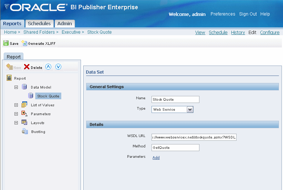Click the Bursting icon in tree
Viewport: 283px width, 190px height.
[x=25, y=131]
